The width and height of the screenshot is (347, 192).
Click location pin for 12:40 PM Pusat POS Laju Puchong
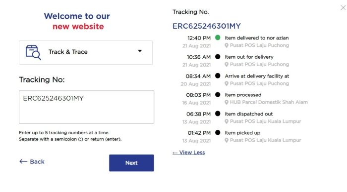[x=227, y=45]
